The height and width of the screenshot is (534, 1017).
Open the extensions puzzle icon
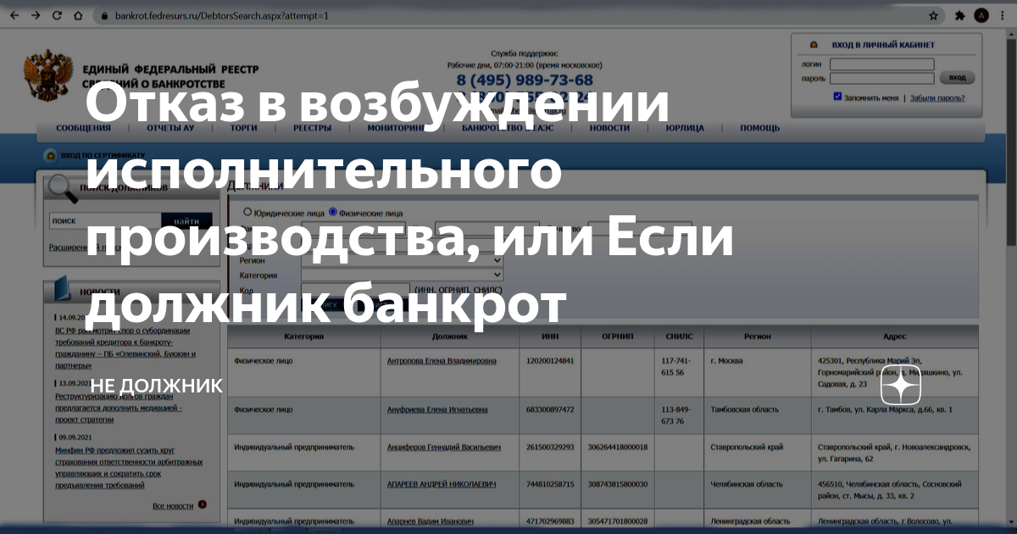(959, 15)
